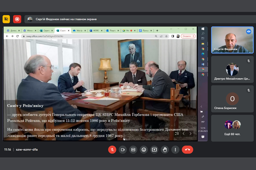
Task: Open File Explorer on shared taskbar
Action: 203,44
